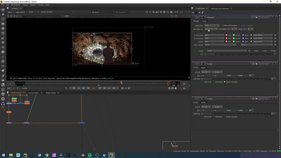Jump to the first frame

point(74,88)
